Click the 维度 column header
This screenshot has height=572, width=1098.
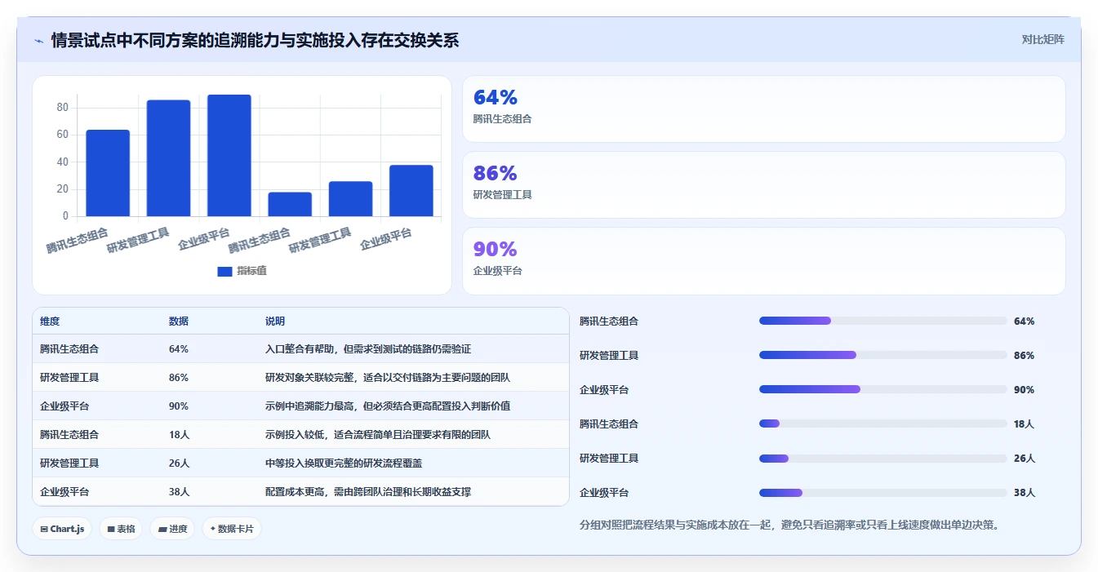(50, 321)
